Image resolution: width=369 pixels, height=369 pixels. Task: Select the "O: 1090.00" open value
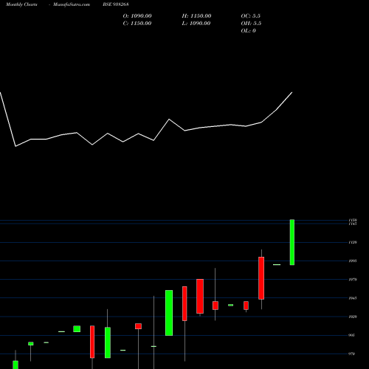click(137, 16)
